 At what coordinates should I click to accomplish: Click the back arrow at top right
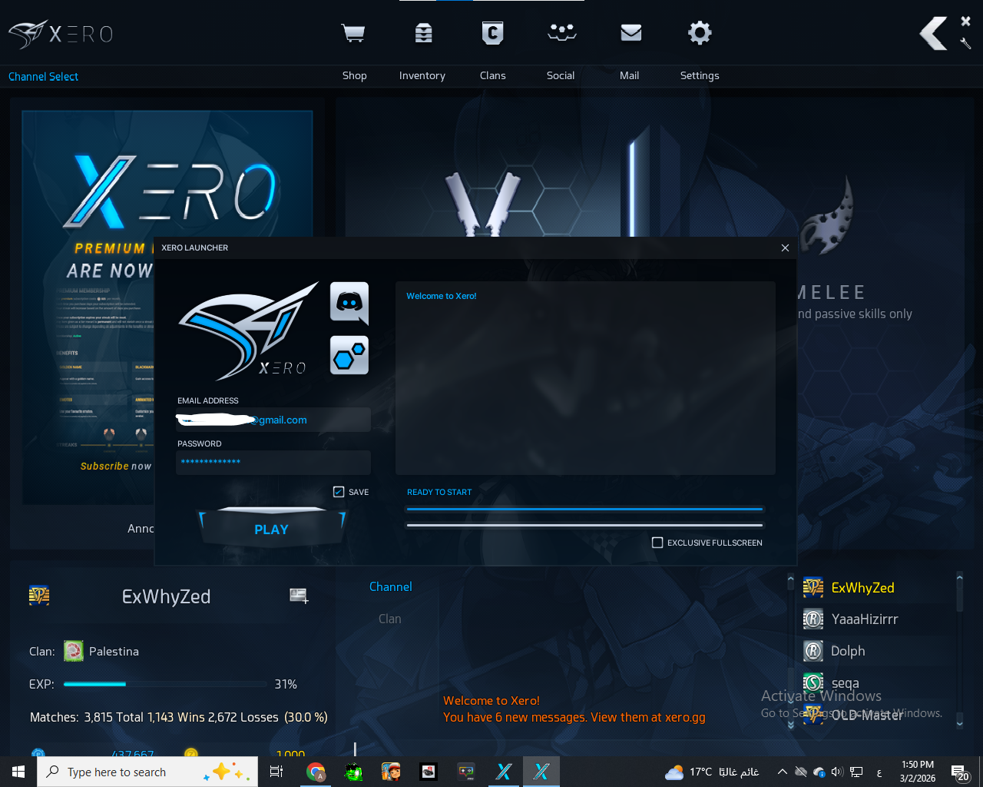tap(934, 34)
